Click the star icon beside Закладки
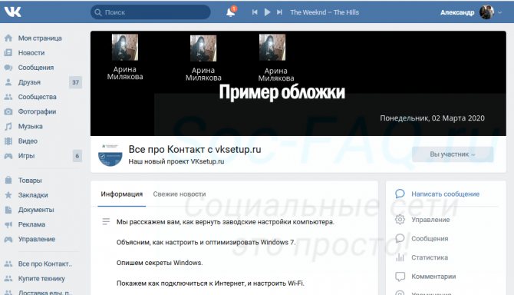Viewport: 514px width, 295px height. coord(8,195)
